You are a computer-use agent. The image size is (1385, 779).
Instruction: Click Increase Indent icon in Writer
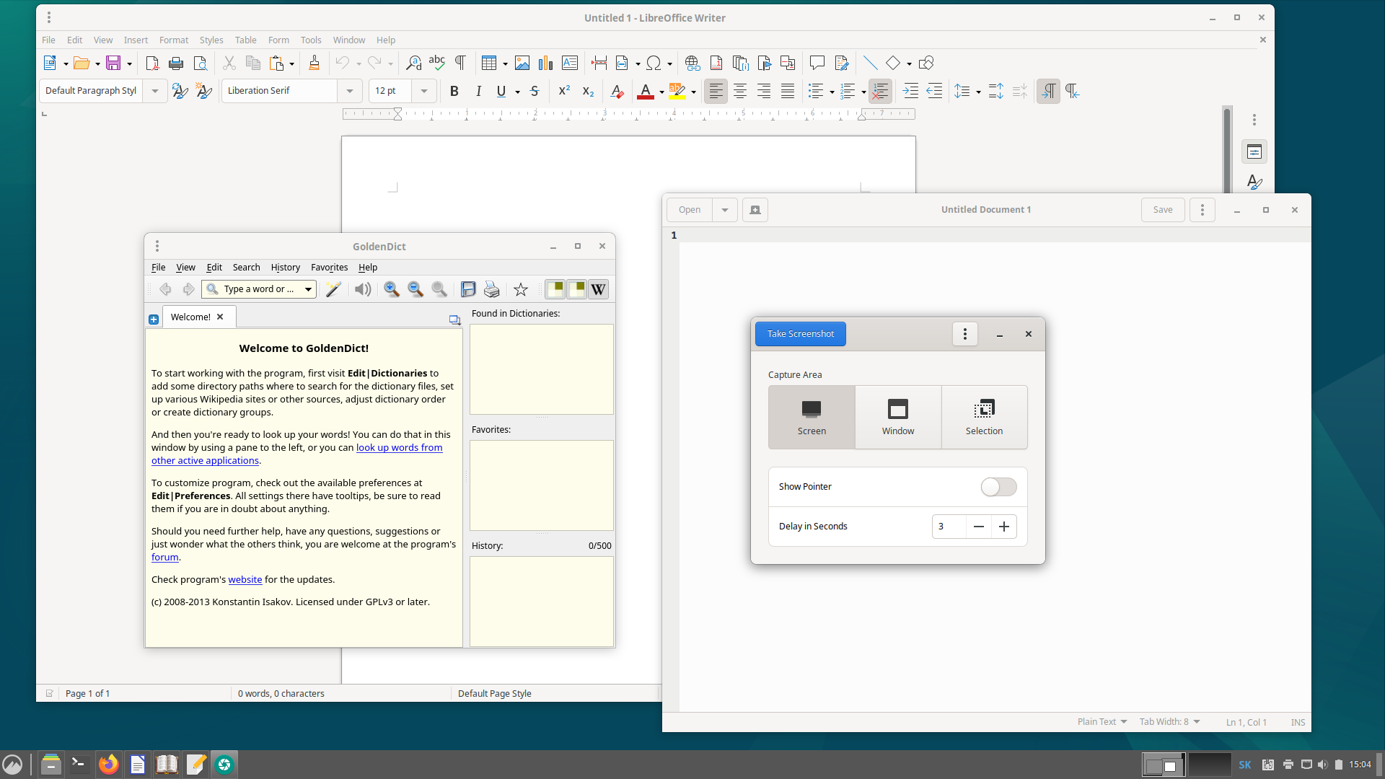coord(910,91)
